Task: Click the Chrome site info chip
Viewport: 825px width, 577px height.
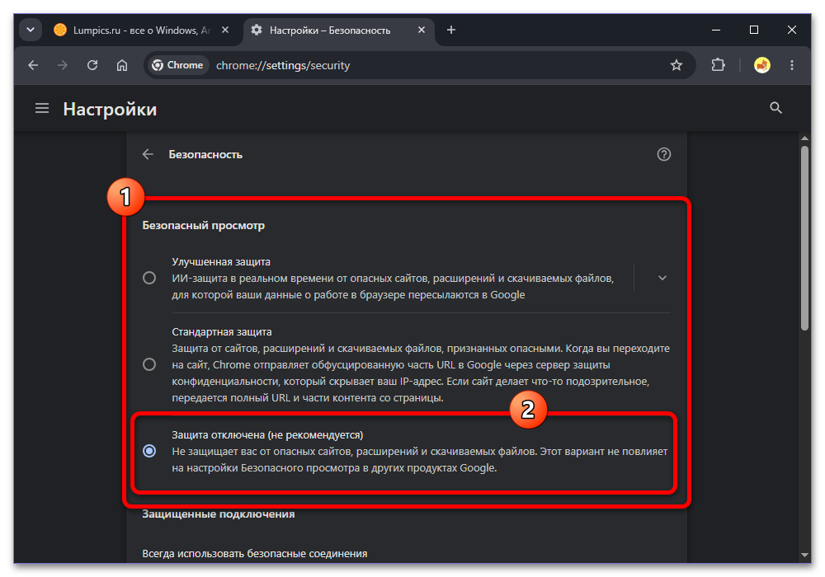Action: point(178,65)
